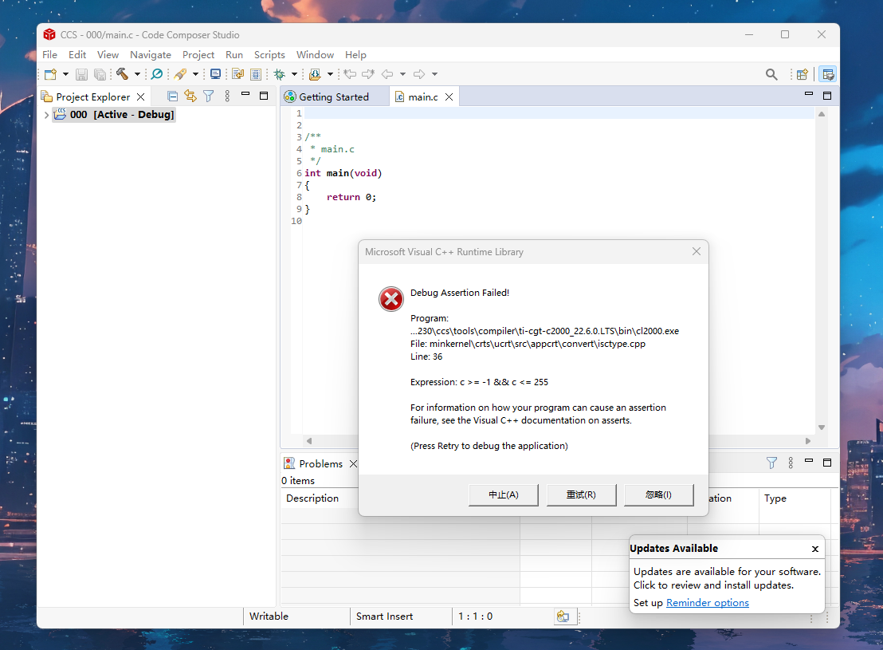
Task: Open the build hammer dropdown arrow
Action: pos(137,74)
